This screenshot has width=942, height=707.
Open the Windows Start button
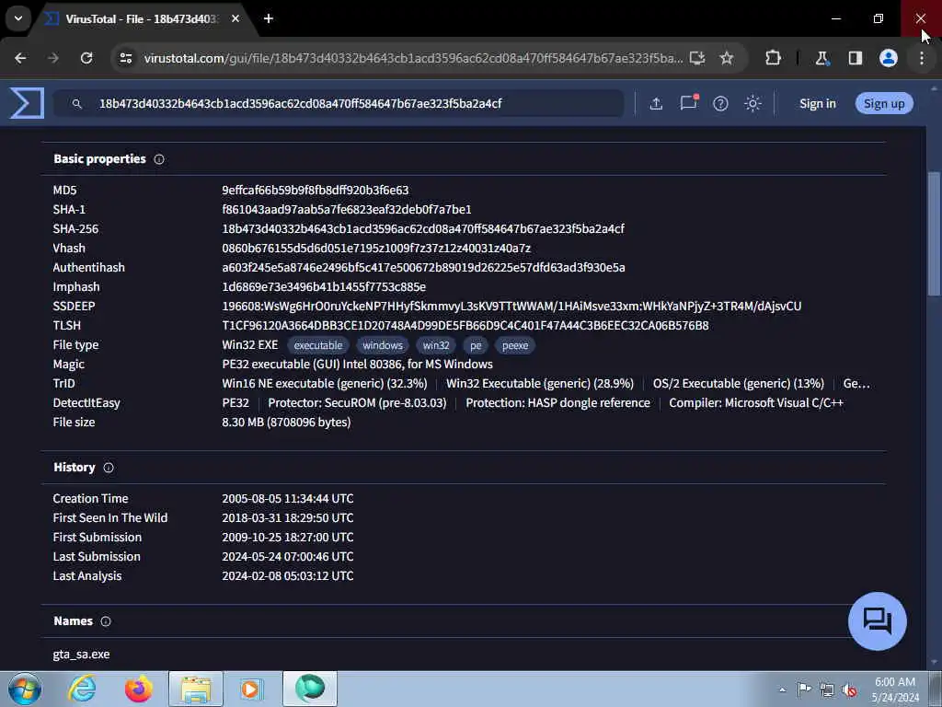[x=24, y=689]
